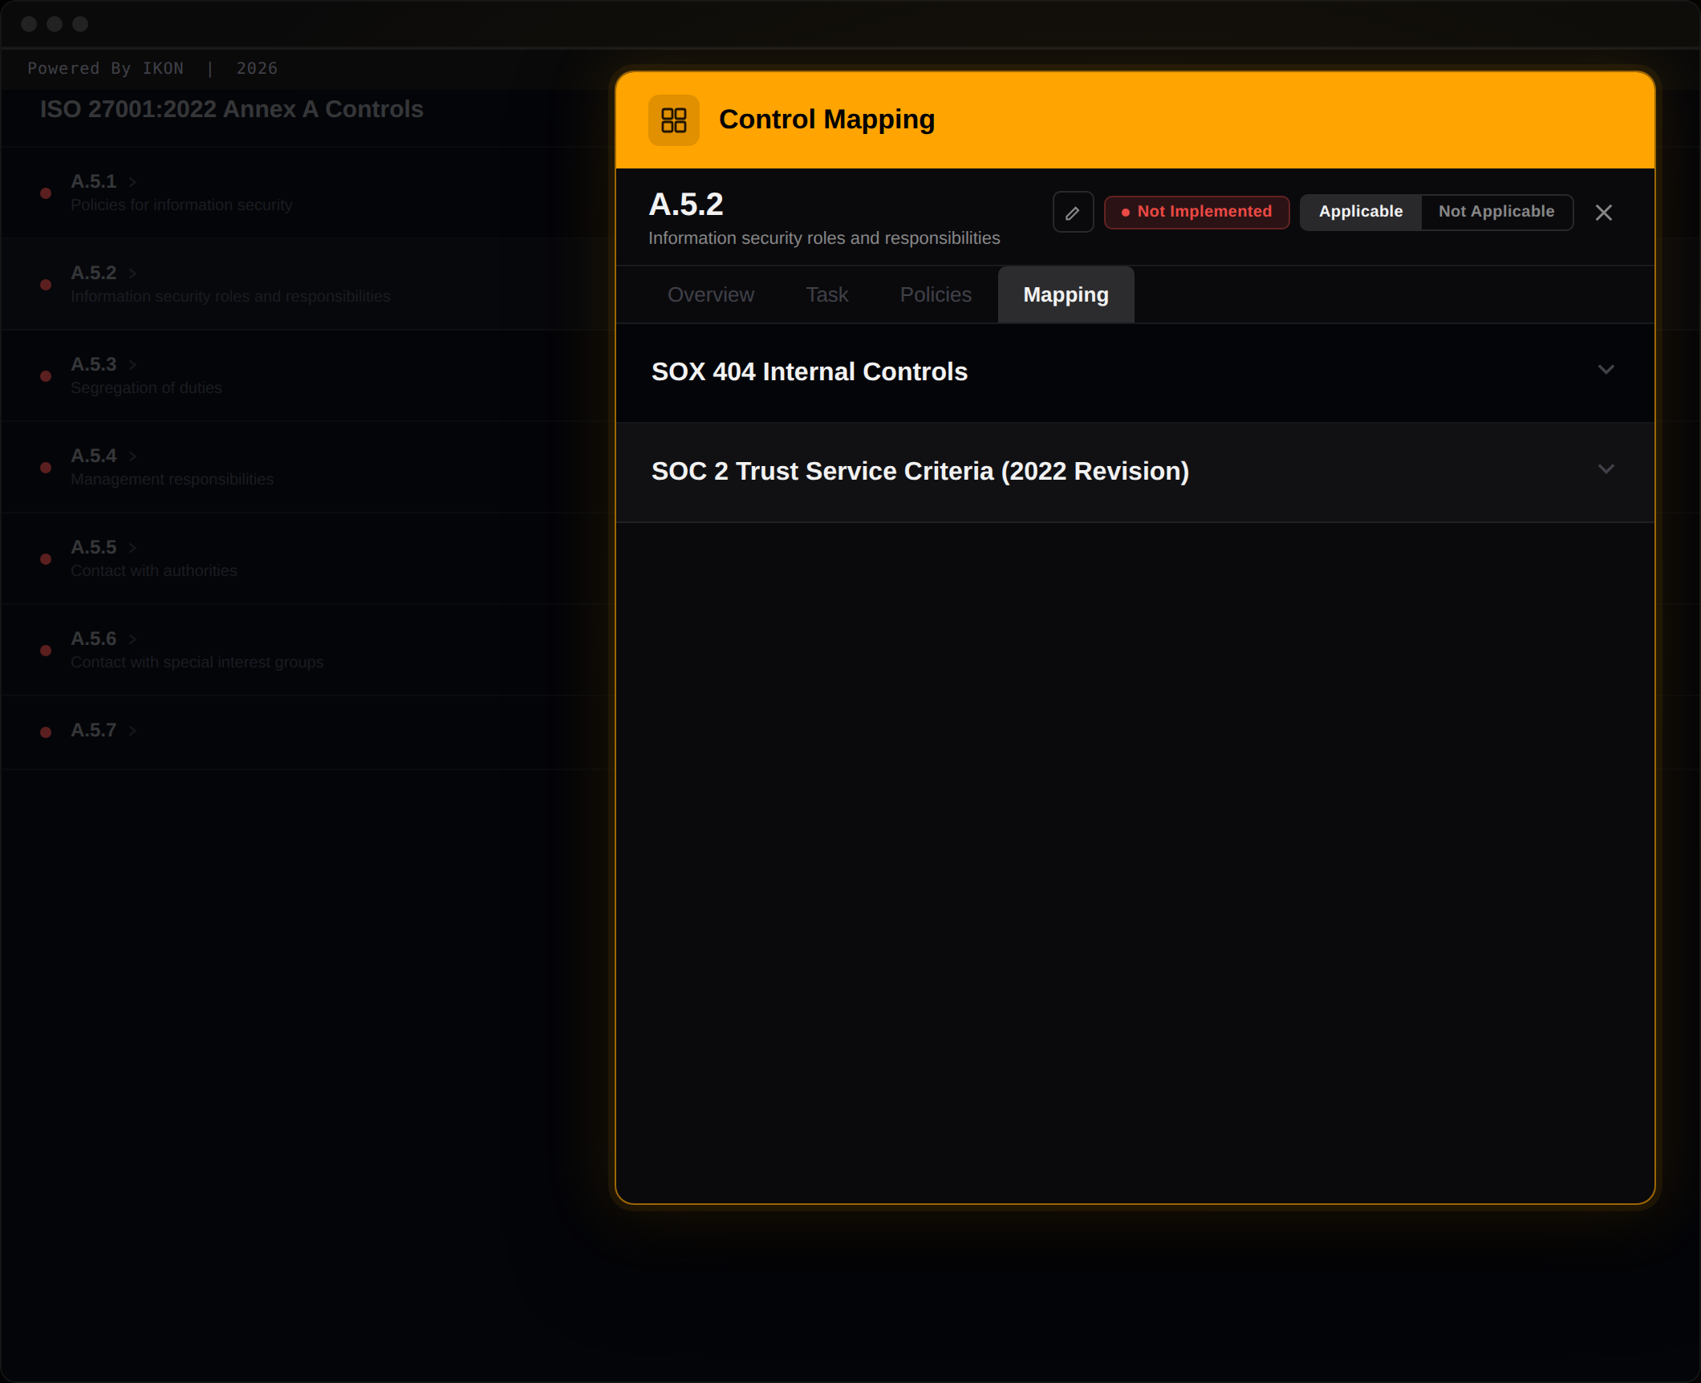The width and height of the screenshot is (1701, 1383).
Task: Expand SOX 404 Internal Controls chevron
Action: coord(1605,370)
